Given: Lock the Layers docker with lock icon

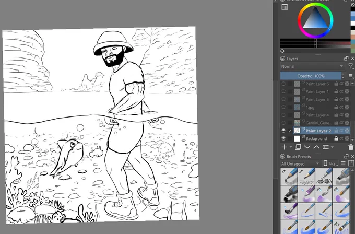Looking at the screenshot, I should tap(282, 58).
